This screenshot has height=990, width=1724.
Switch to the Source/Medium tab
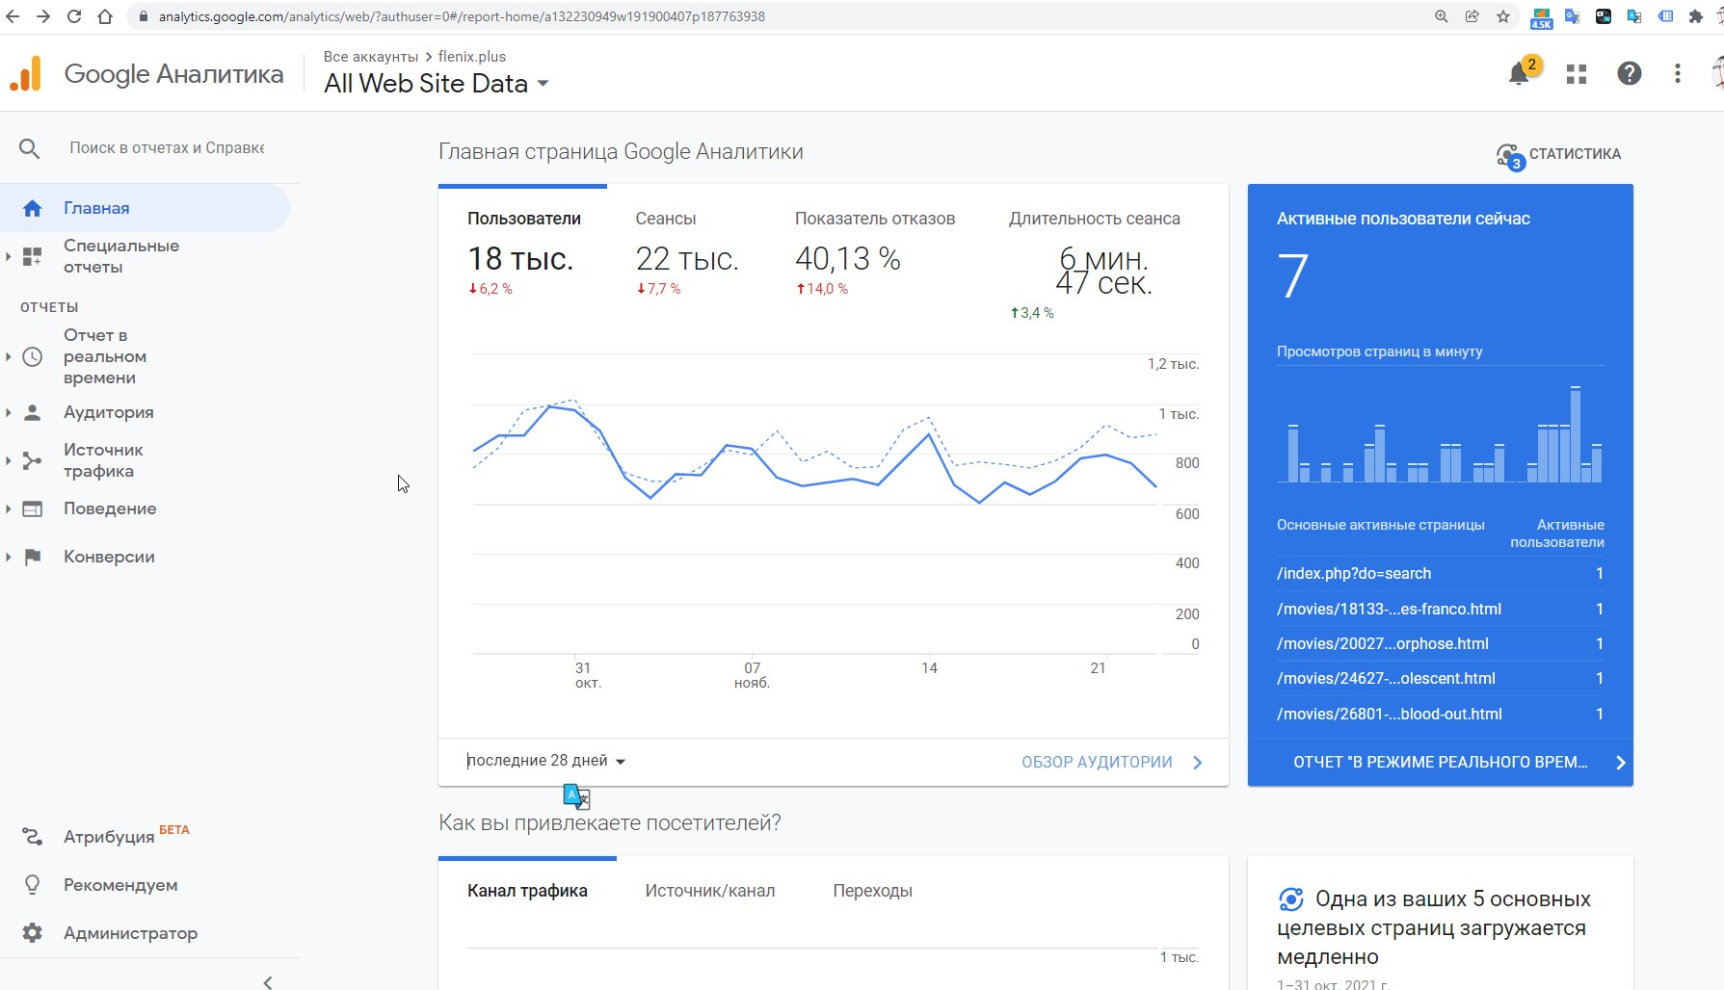[709, 891]
